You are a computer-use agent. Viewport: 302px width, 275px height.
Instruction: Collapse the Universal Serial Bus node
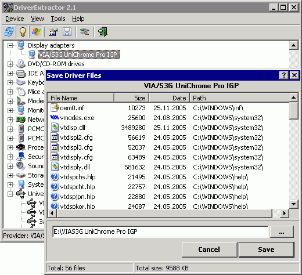pos(10,194)
